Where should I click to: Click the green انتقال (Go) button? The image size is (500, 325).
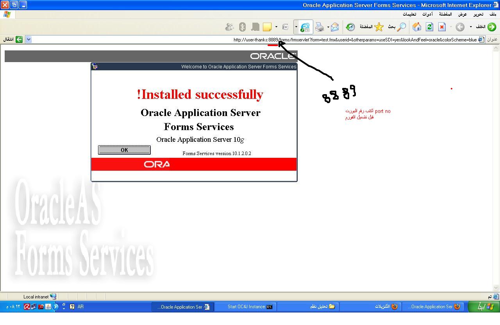tap(19, 39)
